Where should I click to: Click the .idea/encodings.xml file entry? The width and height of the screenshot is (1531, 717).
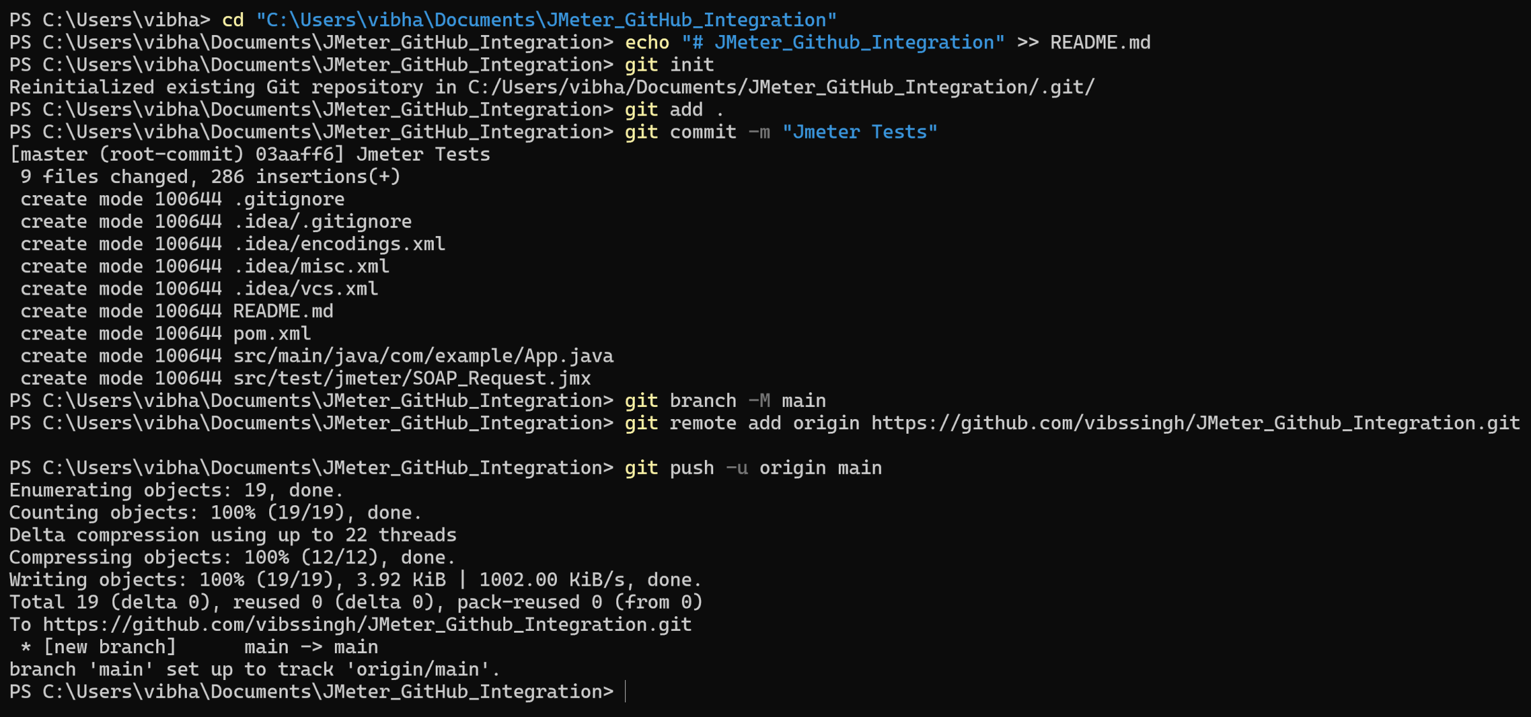(x=339, y=244)
